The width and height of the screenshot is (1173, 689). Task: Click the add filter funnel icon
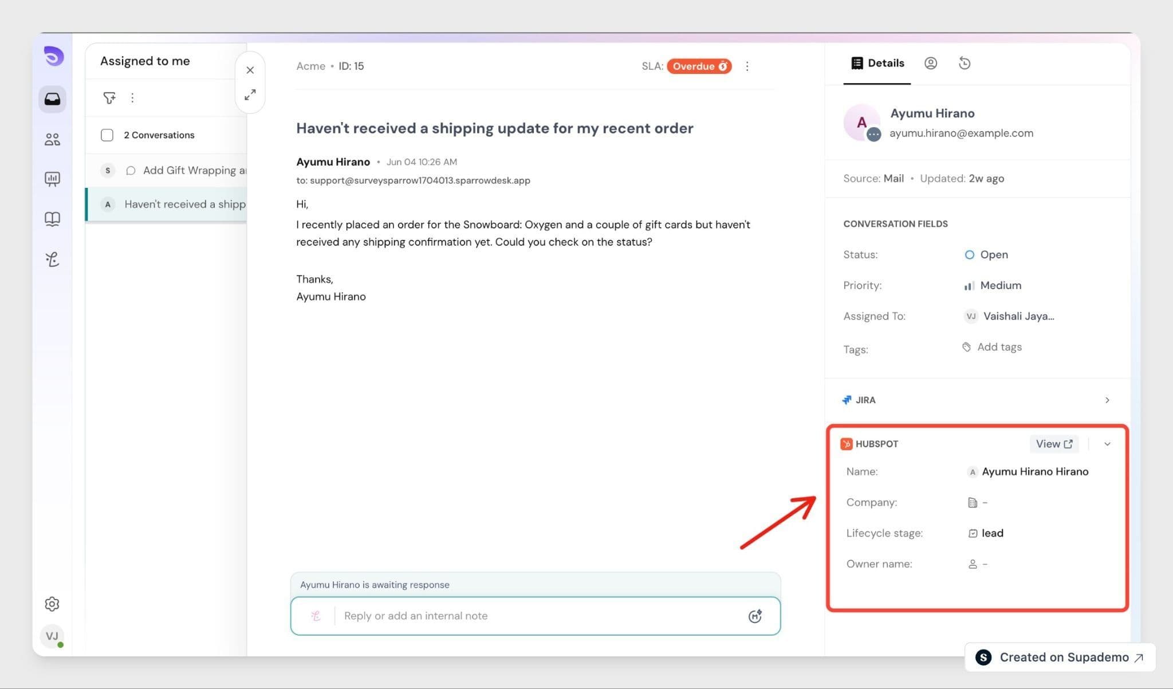[109, 98]
